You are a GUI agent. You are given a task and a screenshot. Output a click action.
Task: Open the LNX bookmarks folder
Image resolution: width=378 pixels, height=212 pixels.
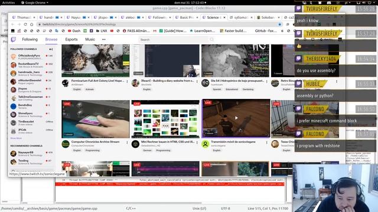(102, 31)
